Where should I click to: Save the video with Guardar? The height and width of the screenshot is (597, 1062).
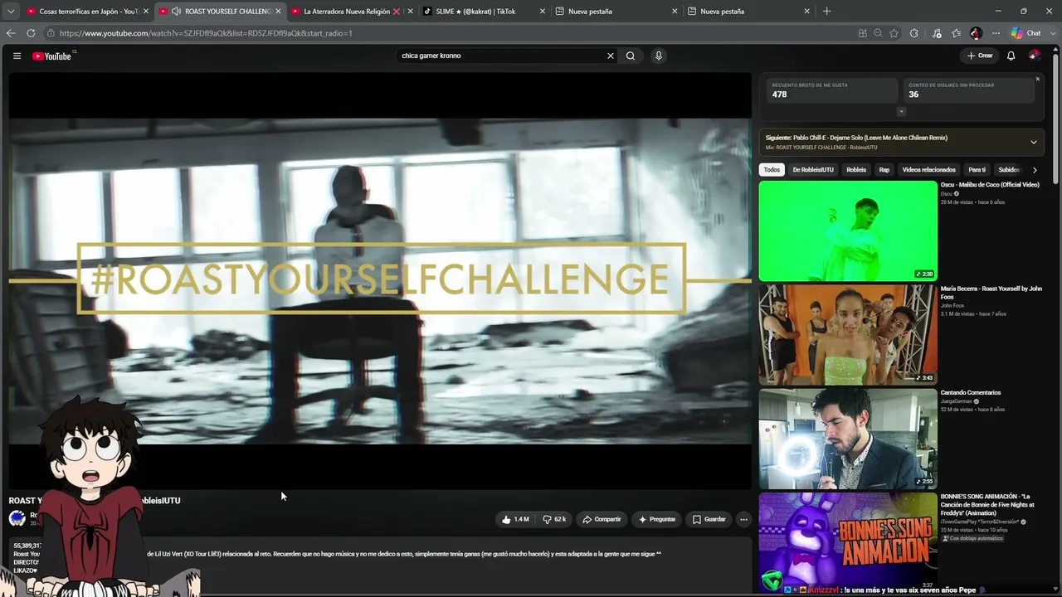[709, 519]
